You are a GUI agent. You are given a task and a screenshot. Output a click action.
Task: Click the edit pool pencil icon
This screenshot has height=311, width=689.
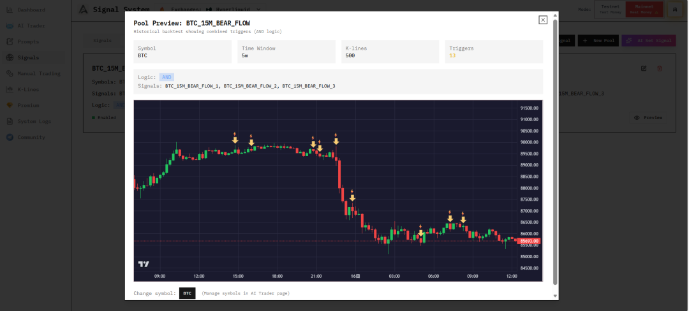coord(644,68)
